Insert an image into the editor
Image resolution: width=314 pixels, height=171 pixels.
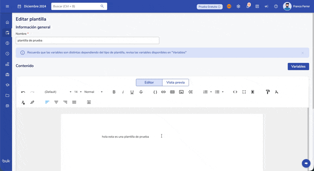pyautogui.click(x=181, y=92)
